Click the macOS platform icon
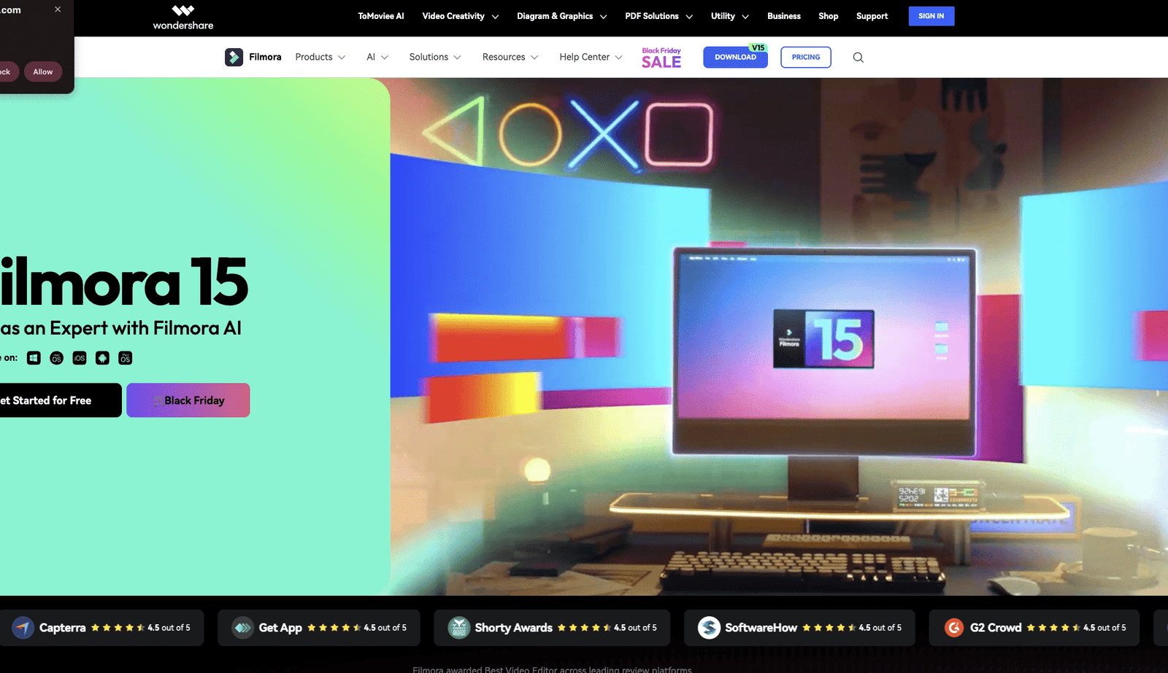Viewport: 1168px width, 673px height. coord(56,358)
